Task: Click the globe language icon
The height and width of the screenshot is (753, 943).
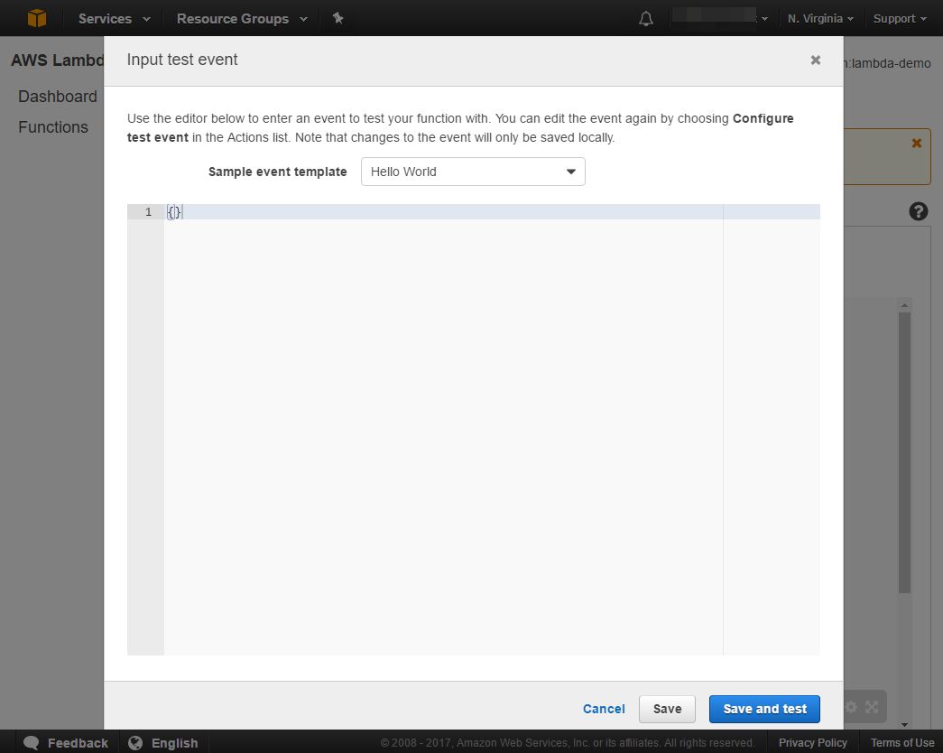Action: tap(135, 743)
